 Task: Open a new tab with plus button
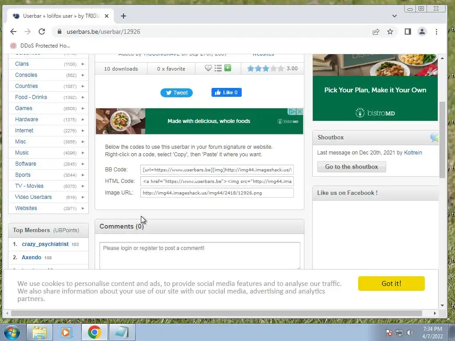(x=124, y=16)
